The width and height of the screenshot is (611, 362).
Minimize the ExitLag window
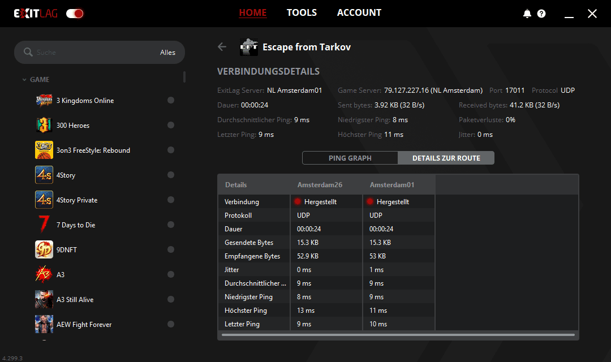(x=569, y=17)
